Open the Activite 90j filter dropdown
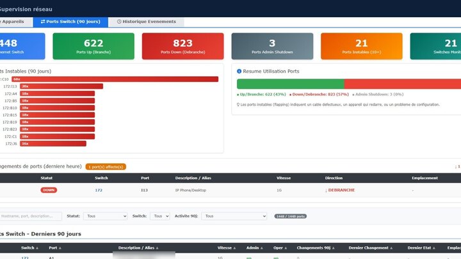Screen dimensions: 461x259 (234, 216)
